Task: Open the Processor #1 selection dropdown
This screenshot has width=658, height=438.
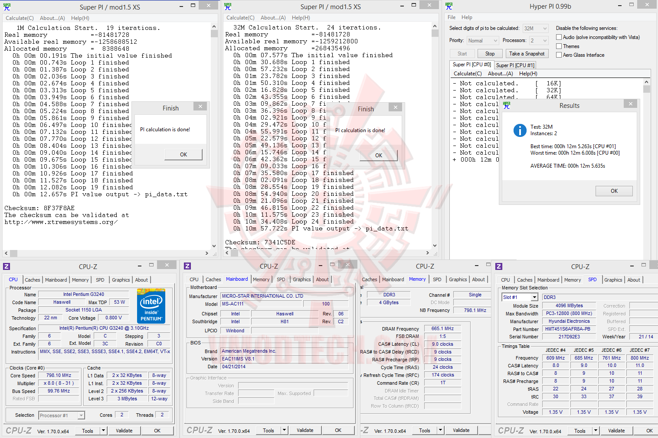Action: [x=62, y=415]
